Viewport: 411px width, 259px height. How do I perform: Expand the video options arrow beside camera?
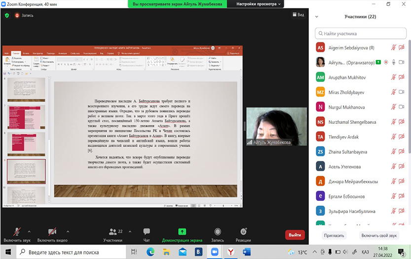pos(67,231)
